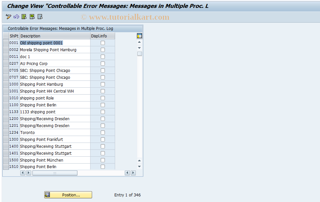Check Displ.info for 0707 SBC Shipping Point Chicago
This screenshot has width=320, height=202.
pos(103,78)
